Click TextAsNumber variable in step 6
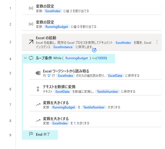Image resolution: width=165 pixels, height=149 pixels. coord(108,92)
